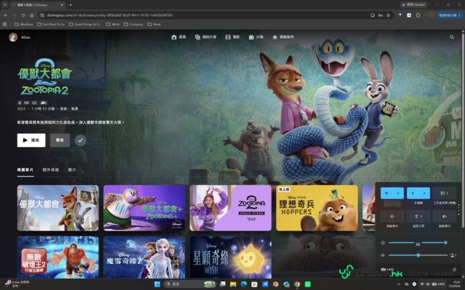Select the suggested videos tab
465x290 pixels.
click(25, 170)
